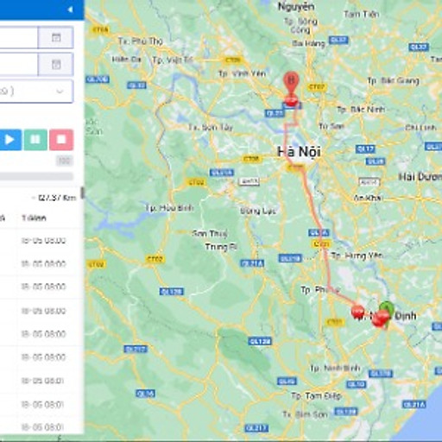Click the Tp. Ninh Bình map label

335,368
